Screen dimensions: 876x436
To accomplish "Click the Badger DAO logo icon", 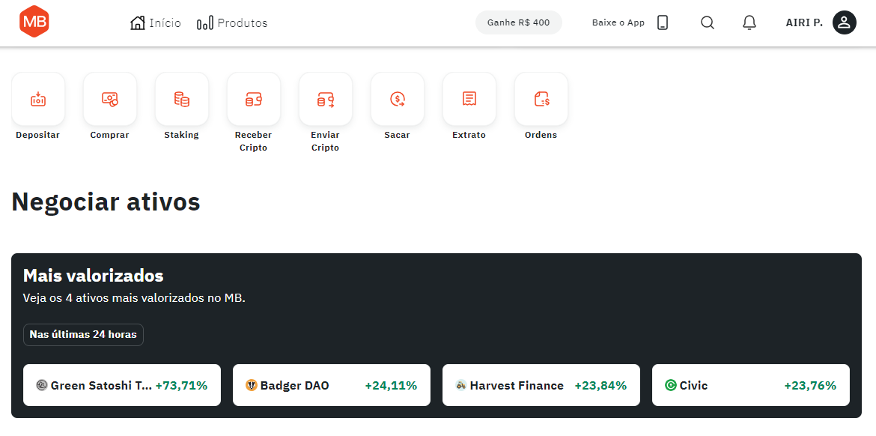I will [x=252, y=385].
